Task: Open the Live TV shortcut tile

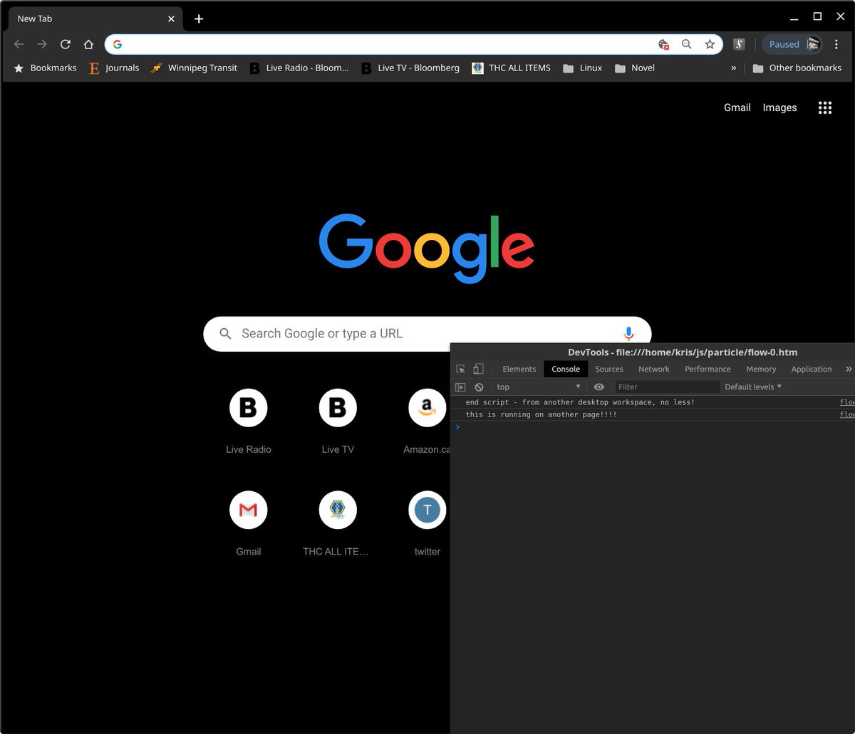Action: click(338, 421)
